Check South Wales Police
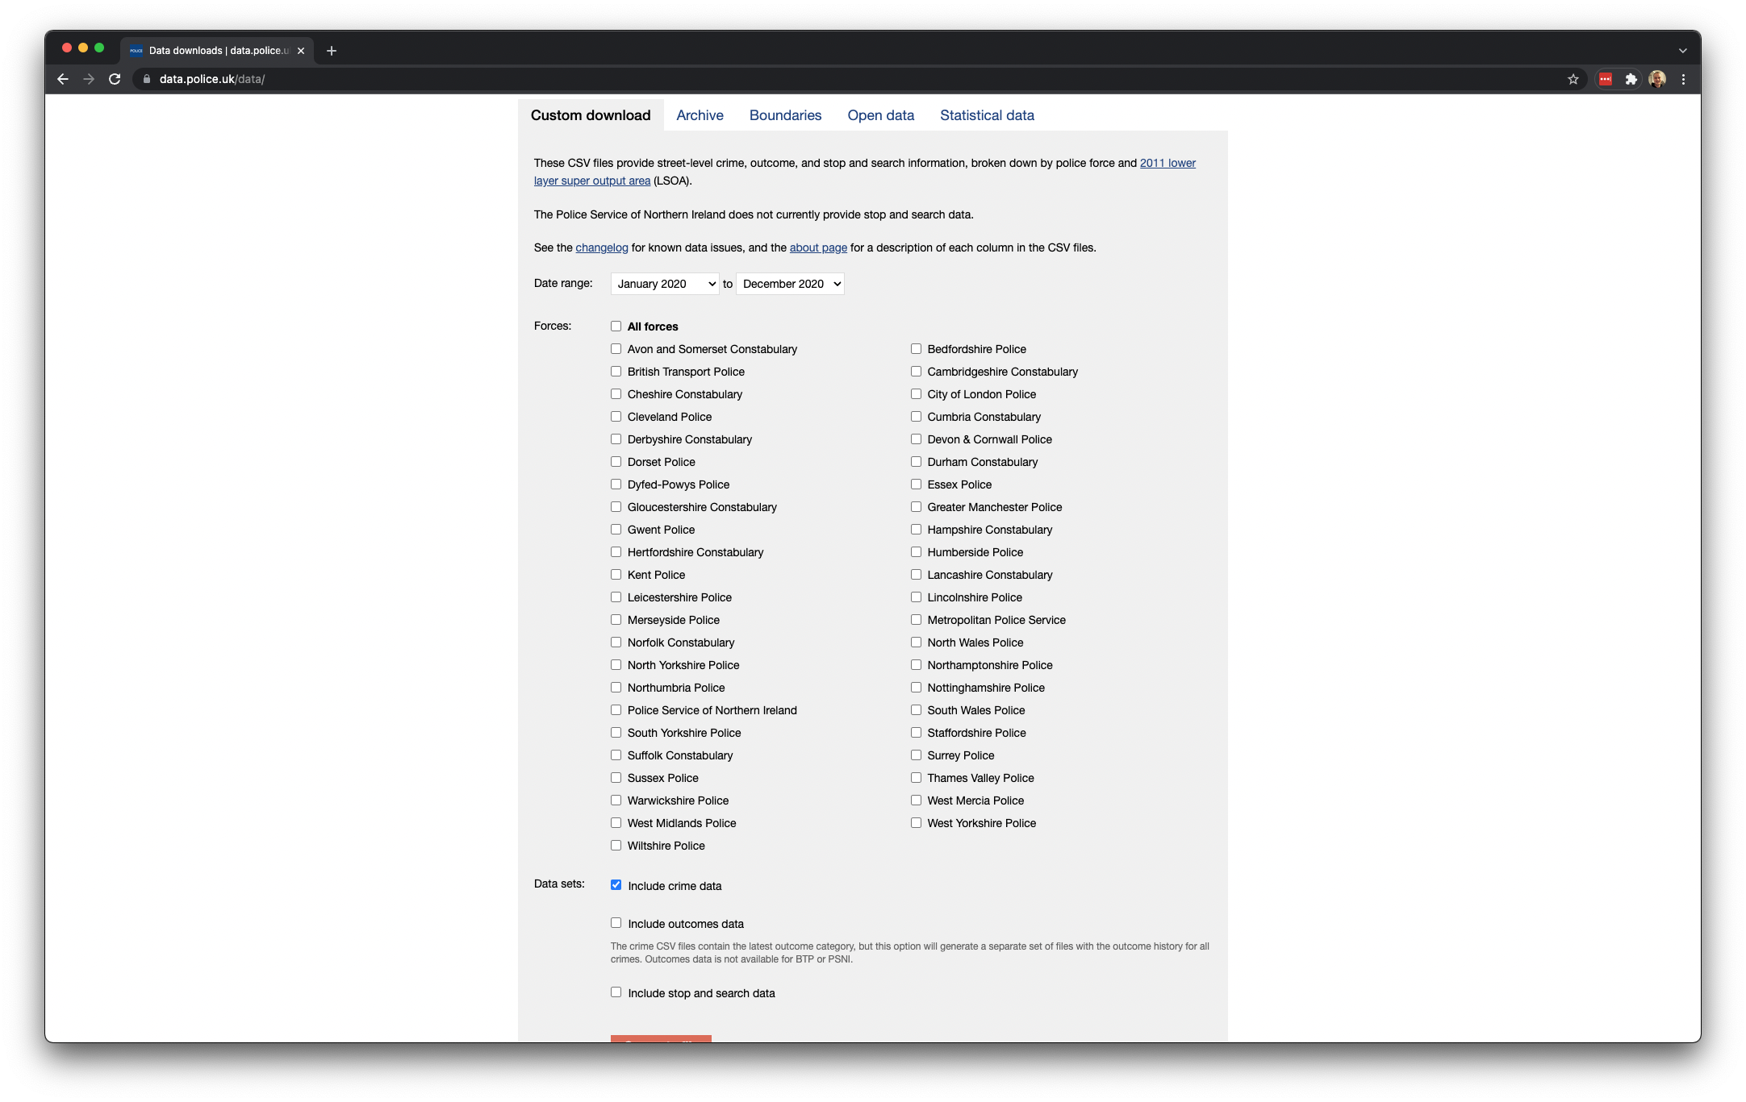Screen dimensions: 1746x1102 pyautogui.click(x=916, y=710)
